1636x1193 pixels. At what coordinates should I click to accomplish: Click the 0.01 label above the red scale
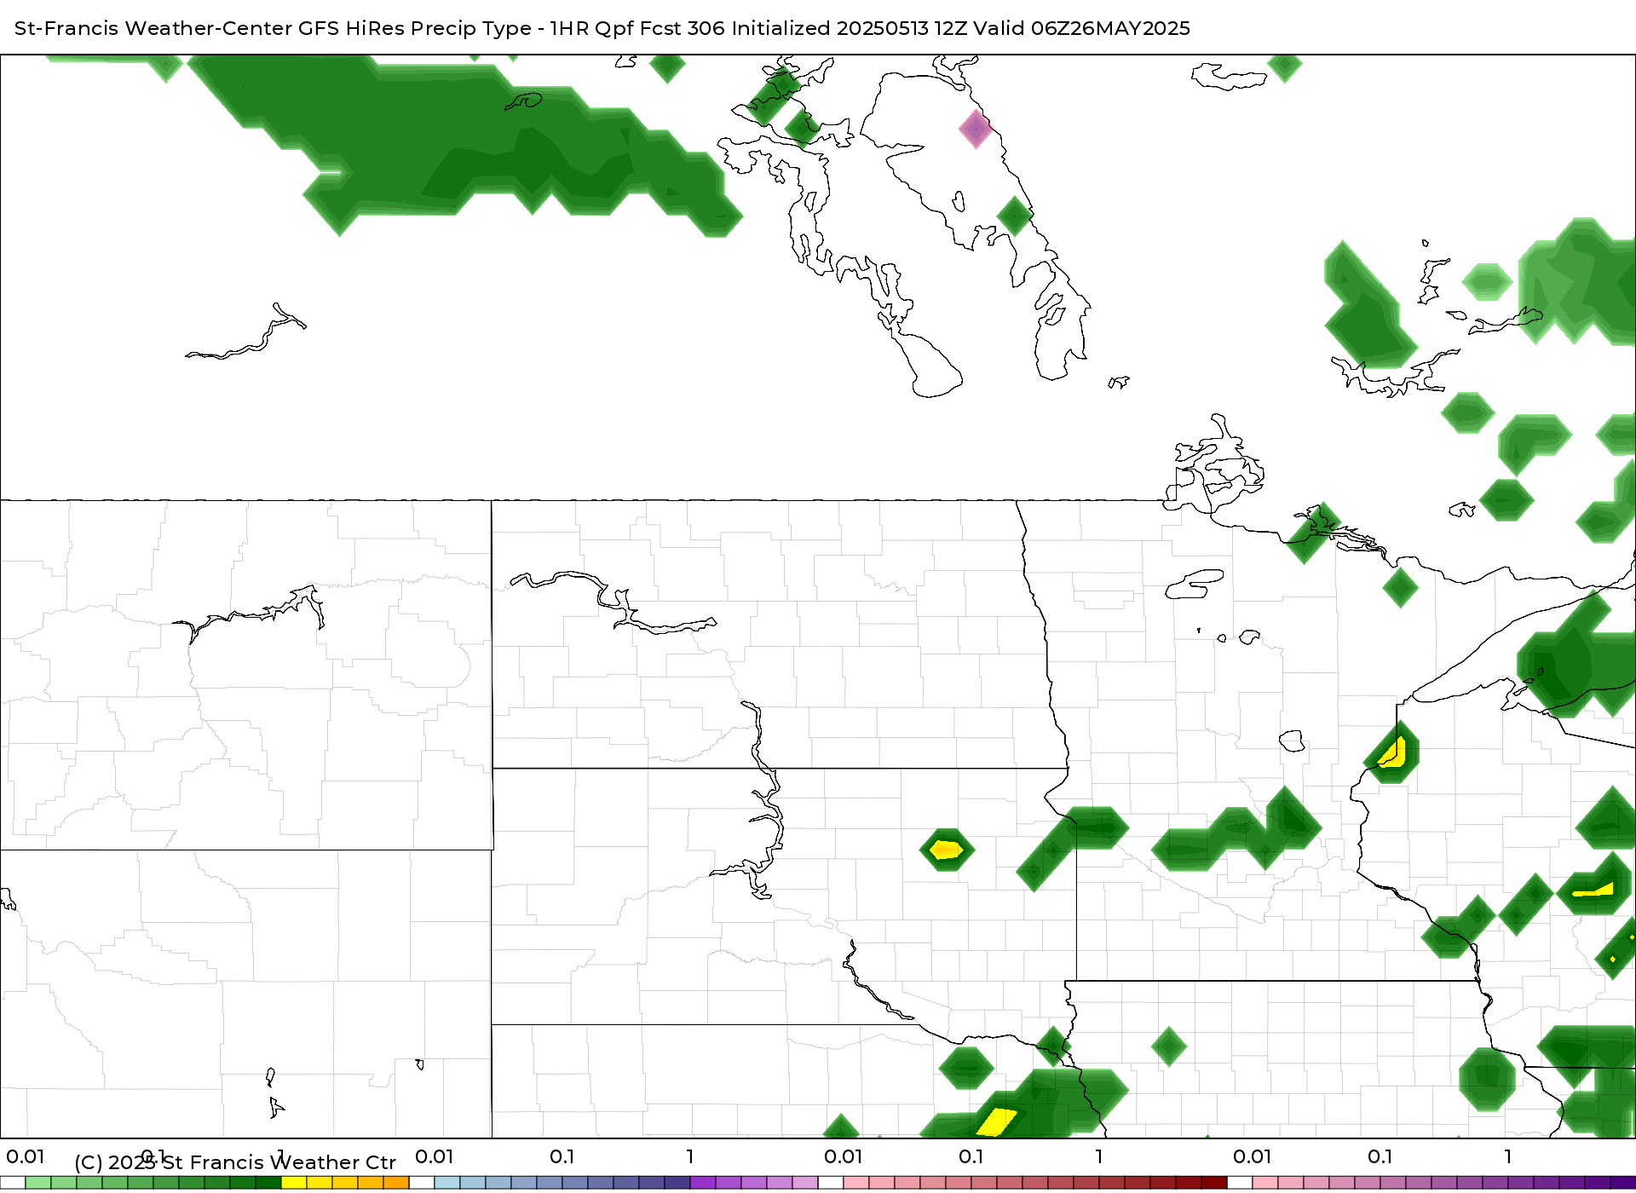[x=844, y=1157]
